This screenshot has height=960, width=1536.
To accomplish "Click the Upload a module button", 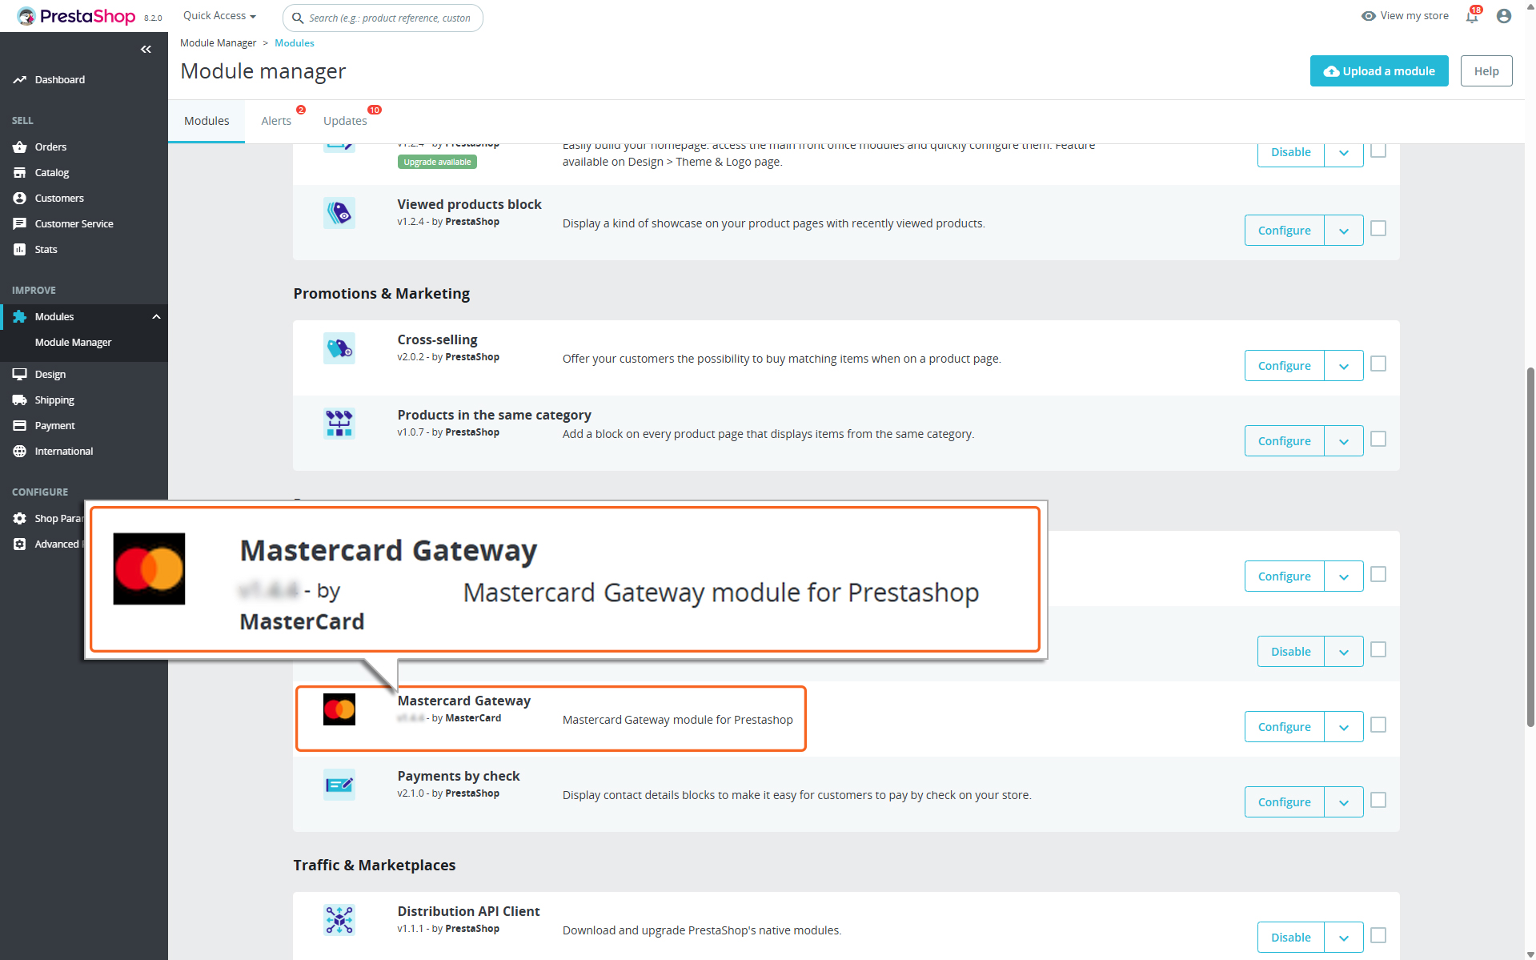I will (1378, 71).
